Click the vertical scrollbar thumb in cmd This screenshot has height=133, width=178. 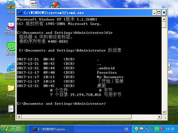[x=164, y=25]
